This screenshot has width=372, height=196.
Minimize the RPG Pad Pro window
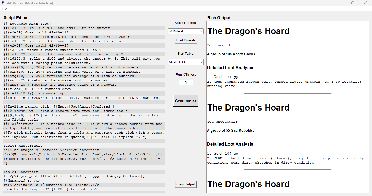[340, 3]
